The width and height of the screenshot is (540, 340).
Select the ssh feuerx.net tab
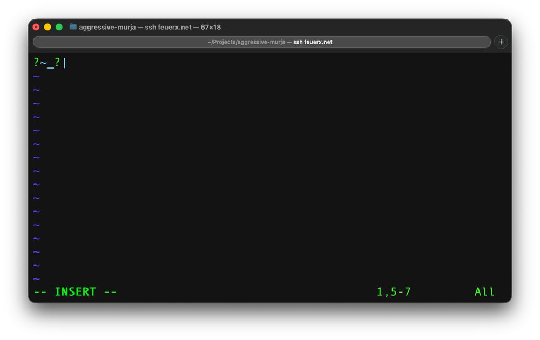(262, 42)
